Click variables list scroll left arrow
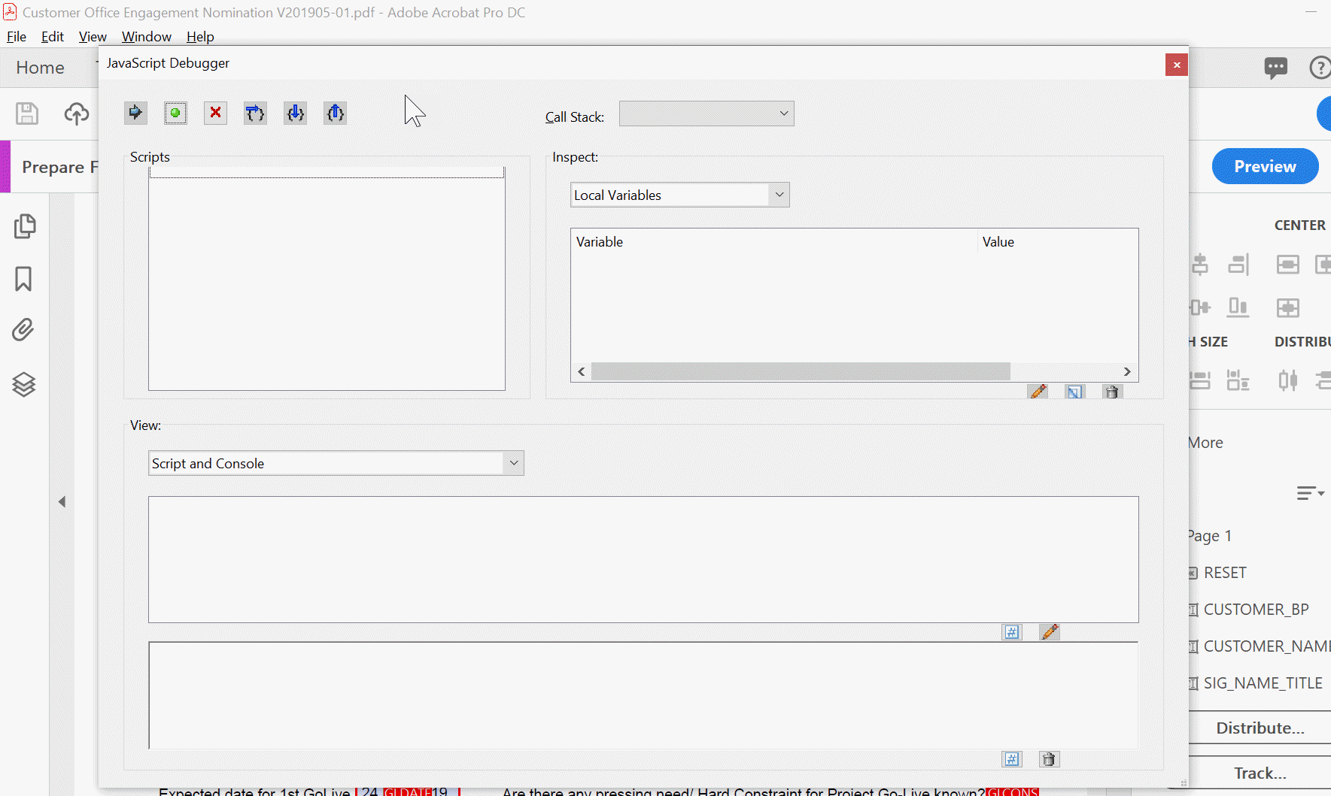Viewport: 1331px width, 796px height. (x=581, y=371)
